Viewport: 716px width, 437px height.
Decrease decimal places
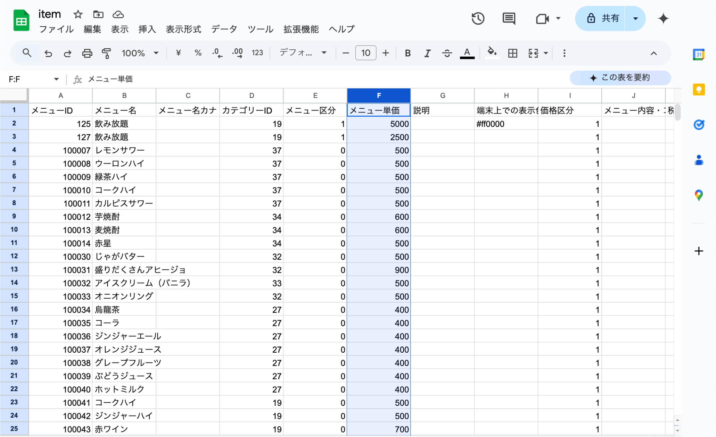(x=217, y=53)
